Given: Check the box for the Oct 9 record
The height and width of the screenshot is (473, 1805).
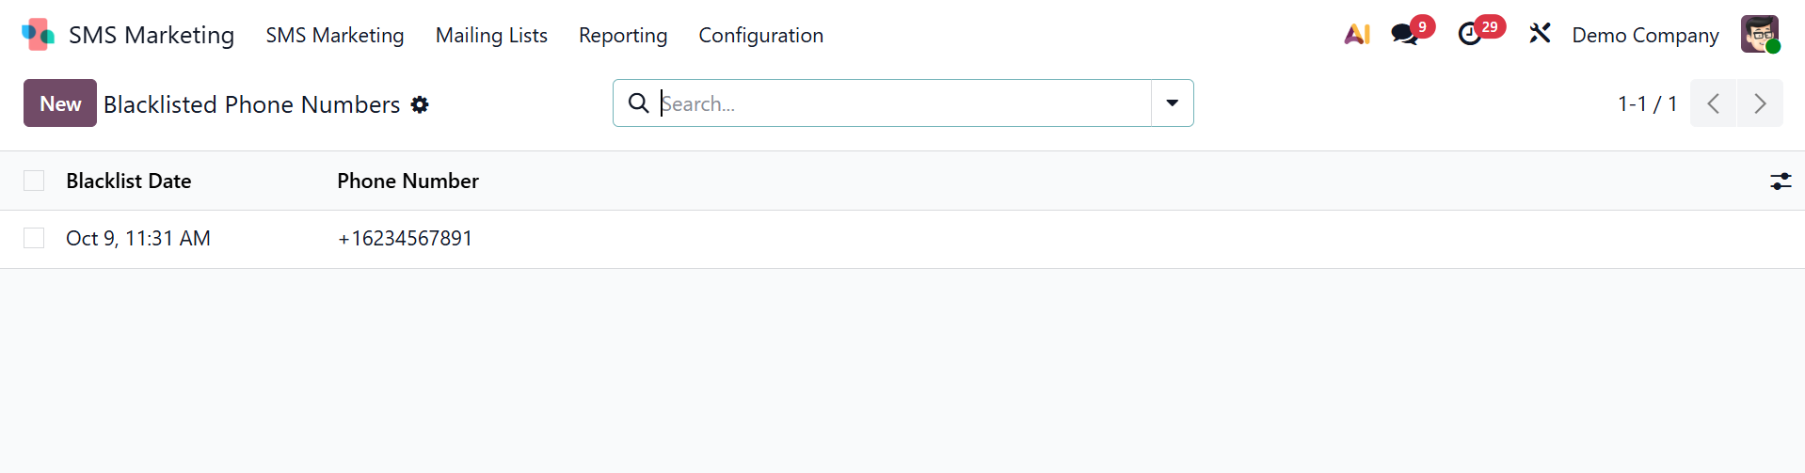Looking at the screenshot, I should point(34,238).
